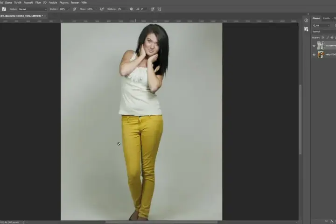Select the brunette layer thumbnail

coord(321,46)
